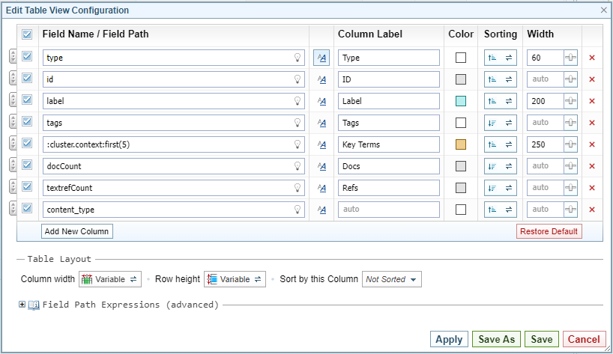Change Column width Variable selector
Image resolution: width=613 pixels, height=354 pixels.
110,279
